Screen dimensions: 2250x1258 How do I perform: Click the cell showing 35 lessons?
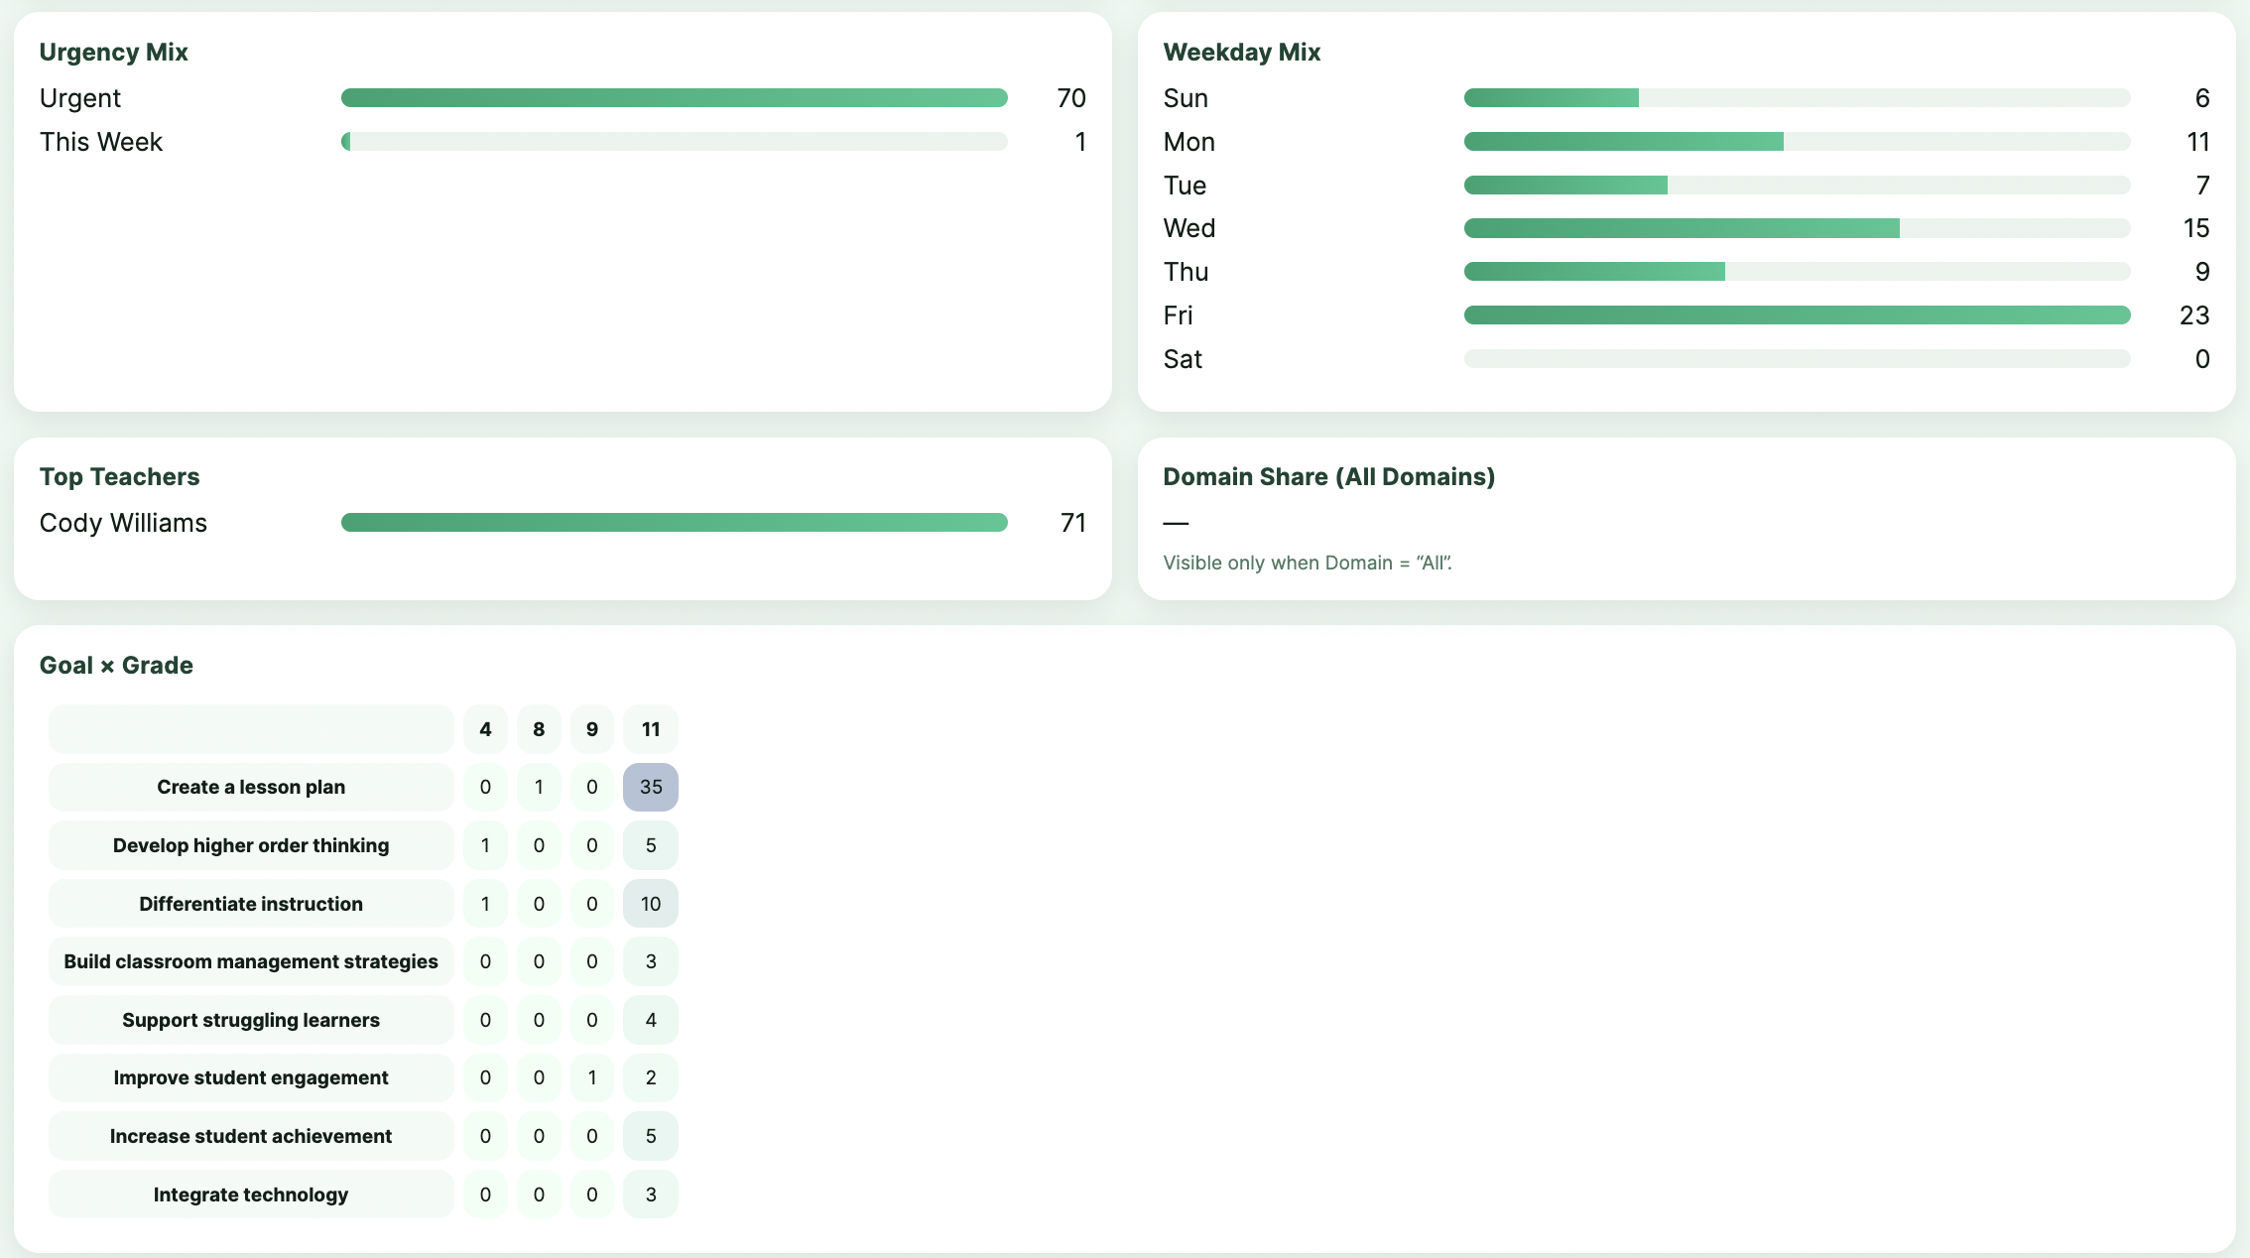pos(650,787)
